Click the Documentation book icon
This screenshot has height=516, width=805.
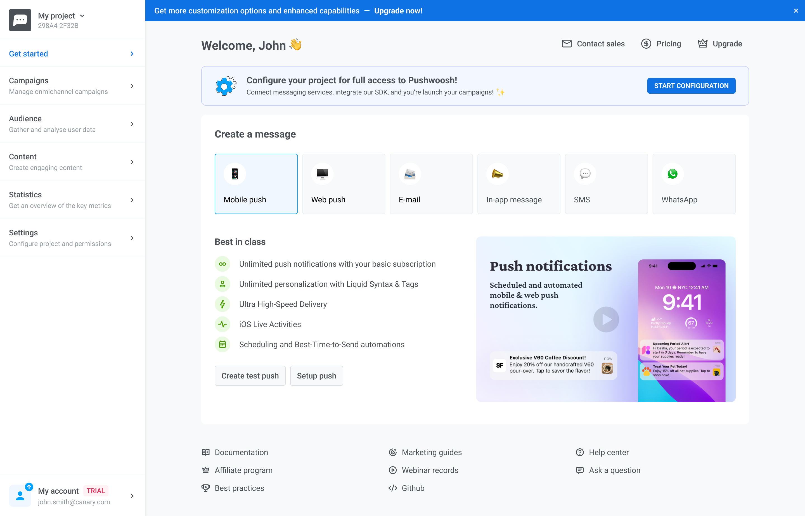click(206, 452)
